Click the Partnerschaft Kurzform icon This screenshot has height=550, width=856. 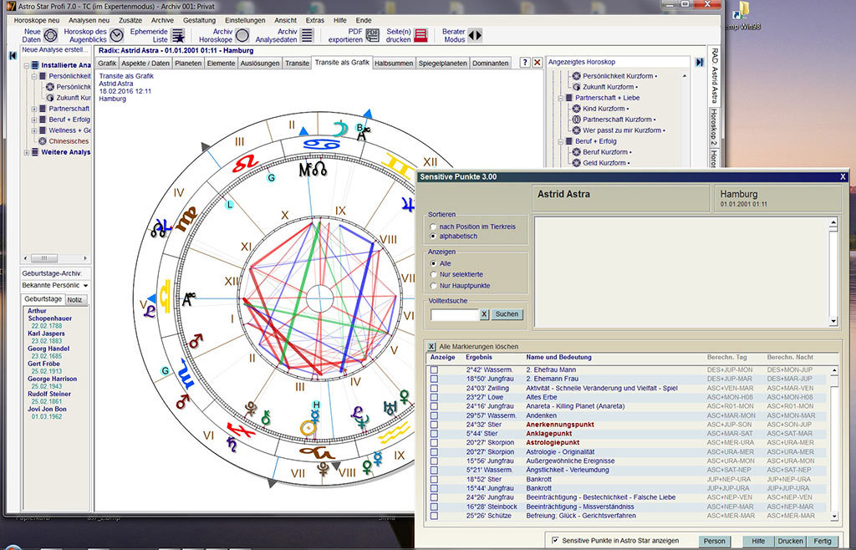(576, 120)
